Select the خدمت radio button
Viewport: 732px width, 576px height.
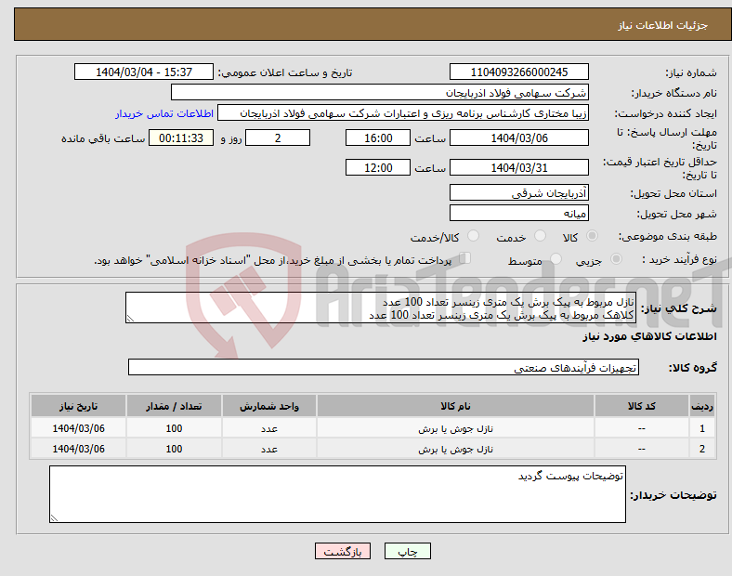click(540, 236)
